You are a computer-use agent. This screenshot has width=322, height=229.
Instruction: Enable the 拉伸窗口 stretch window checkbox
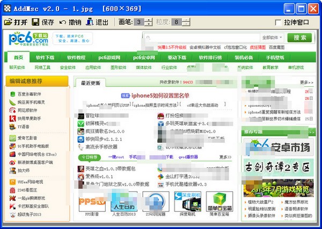click(278, 23)
